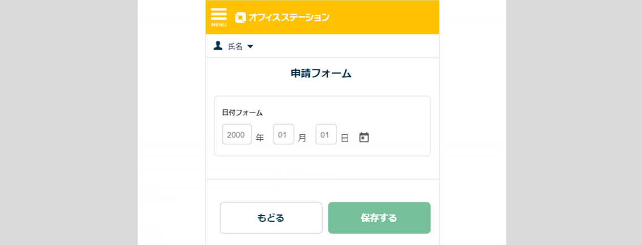The height and width of the screenshot is (245, 642).
Task: Click the オフィスステーション logo text
Action: 289,18
